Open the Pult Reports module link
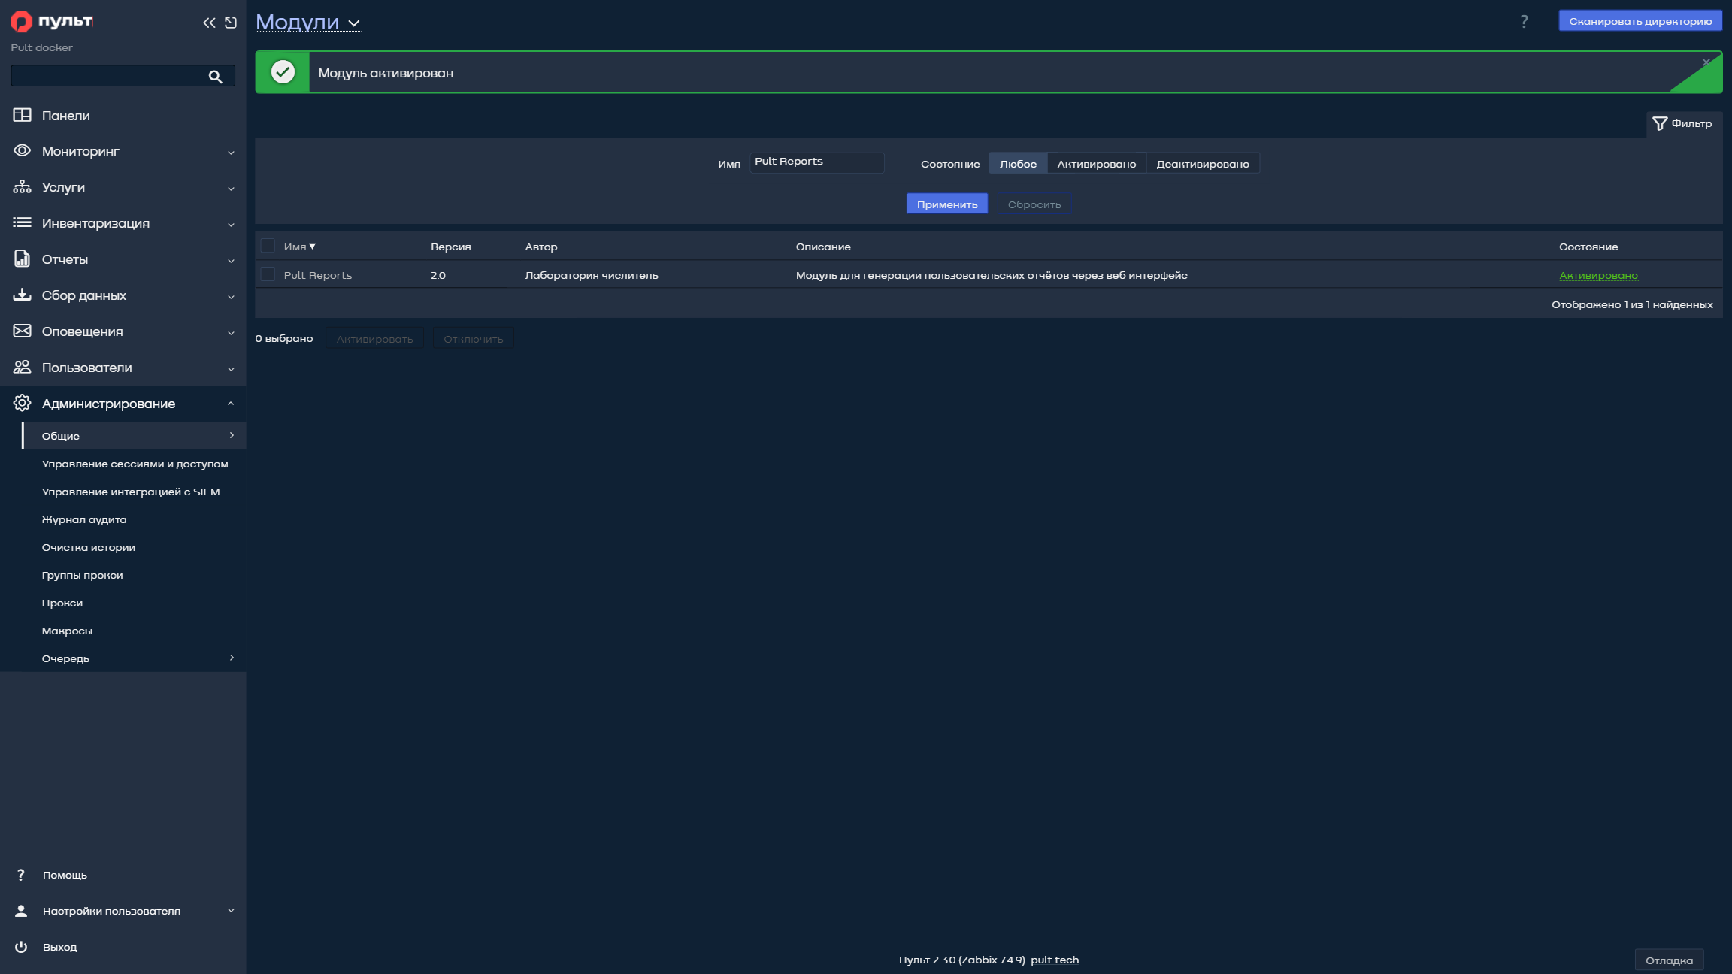This screenshot has height=974, width=1732. [x=317, y=275]
